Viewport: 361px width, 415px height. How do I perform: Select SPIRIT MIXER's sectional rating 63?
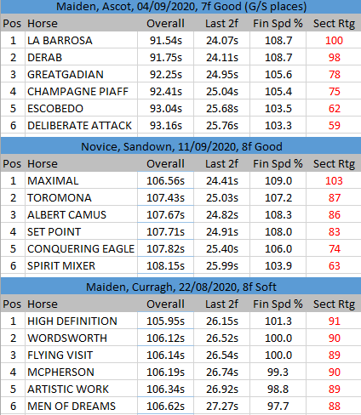(x=334, y=265)
